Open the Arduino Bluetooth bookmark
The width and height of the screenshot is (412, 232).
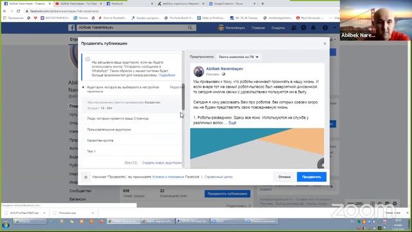coord(113,18)
